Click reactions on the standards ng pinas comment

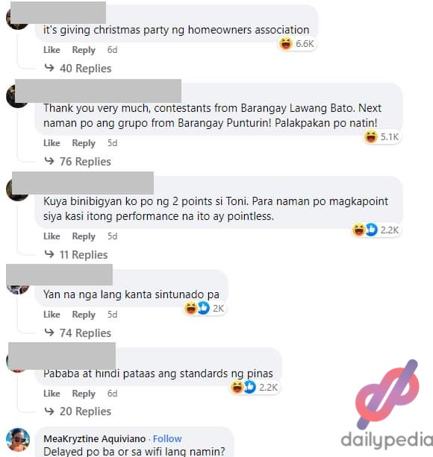(255, 388)
